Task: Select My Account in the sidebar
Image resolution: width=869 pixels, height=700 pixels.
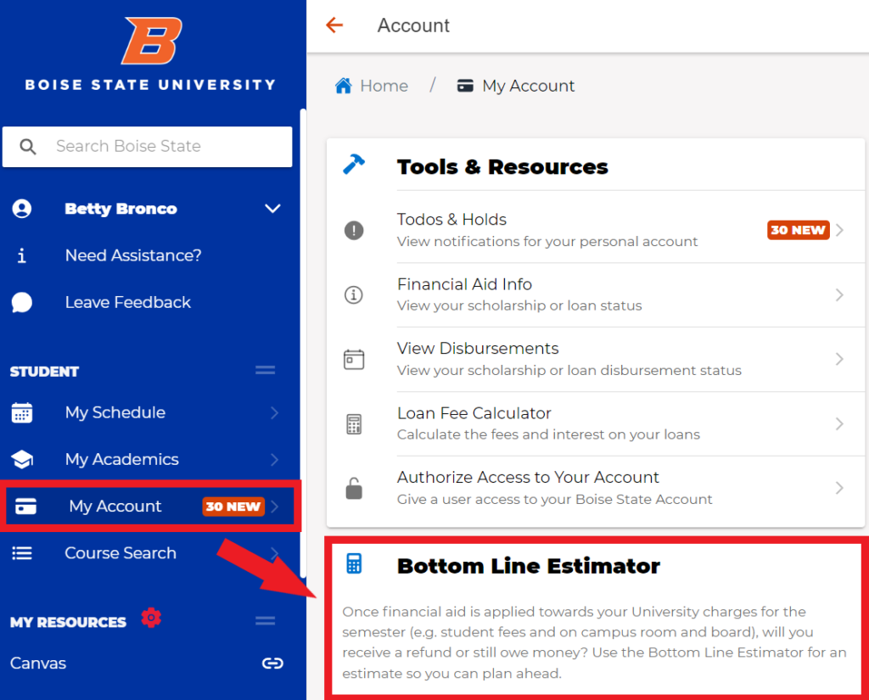Action: point(149,506)
